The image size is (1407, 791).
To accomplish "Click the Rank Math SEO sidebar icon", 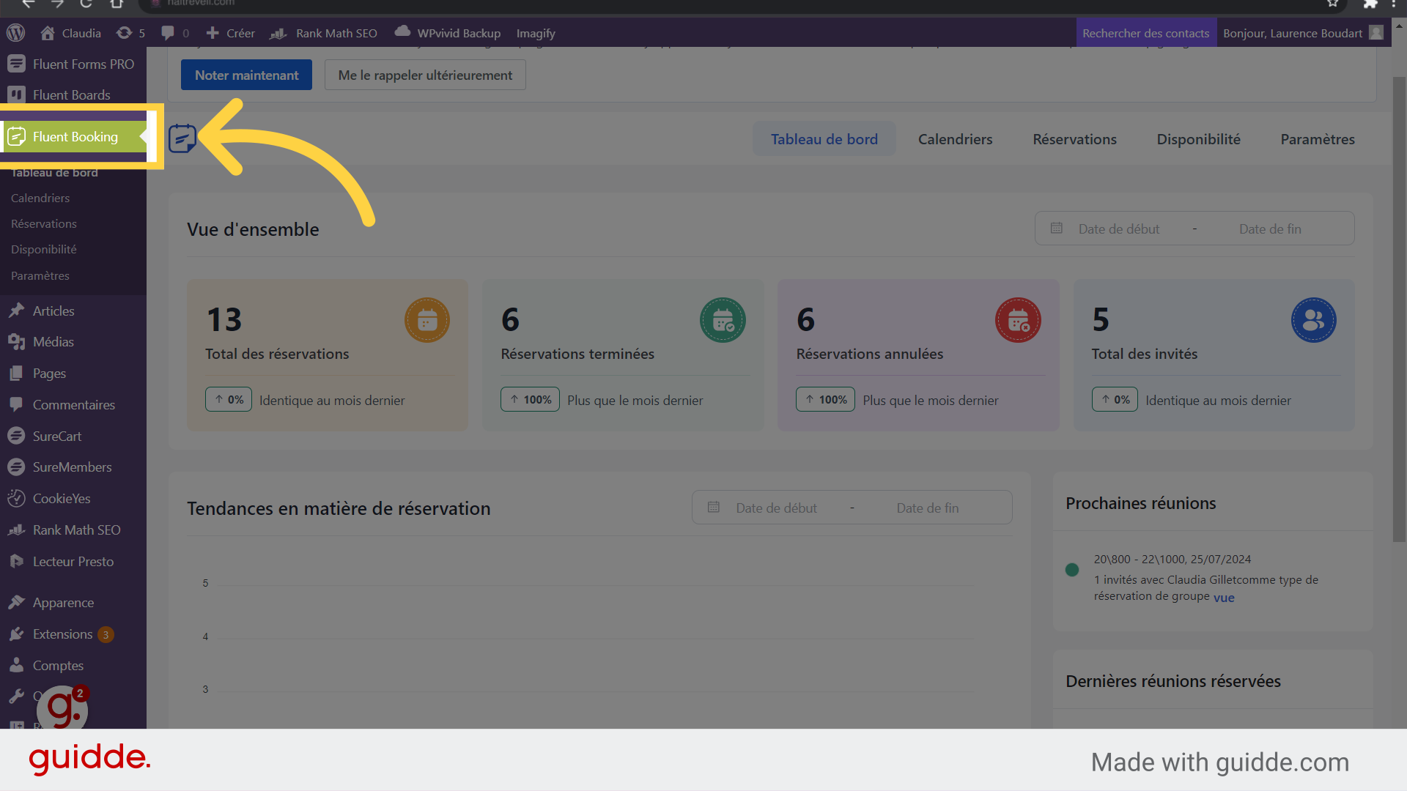I will click(16, 530).
